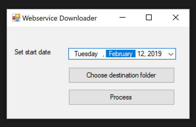The height and width of the screenshot is (127, 196).
Task: Select the year 2019 in date field
Action: point(154,54)
